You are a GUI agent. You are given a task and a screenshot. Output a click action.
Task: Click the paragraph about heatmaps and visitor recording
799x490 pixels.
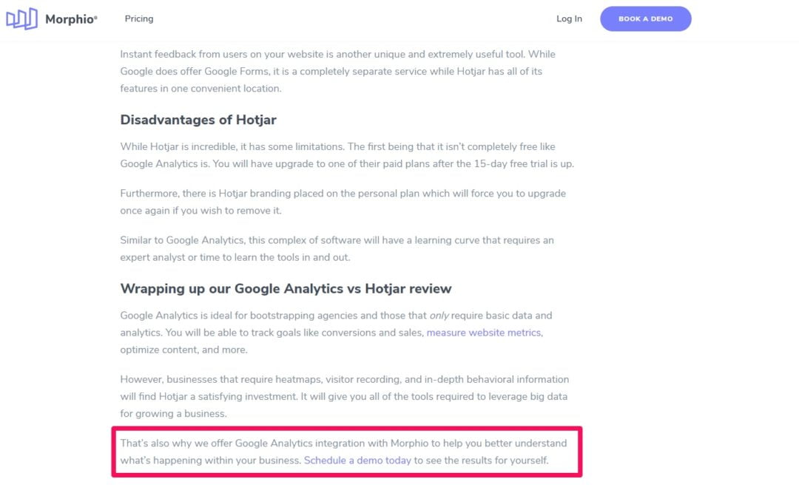point(344,396)
